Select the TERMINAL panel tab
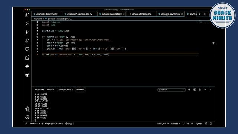 (80, 90)
